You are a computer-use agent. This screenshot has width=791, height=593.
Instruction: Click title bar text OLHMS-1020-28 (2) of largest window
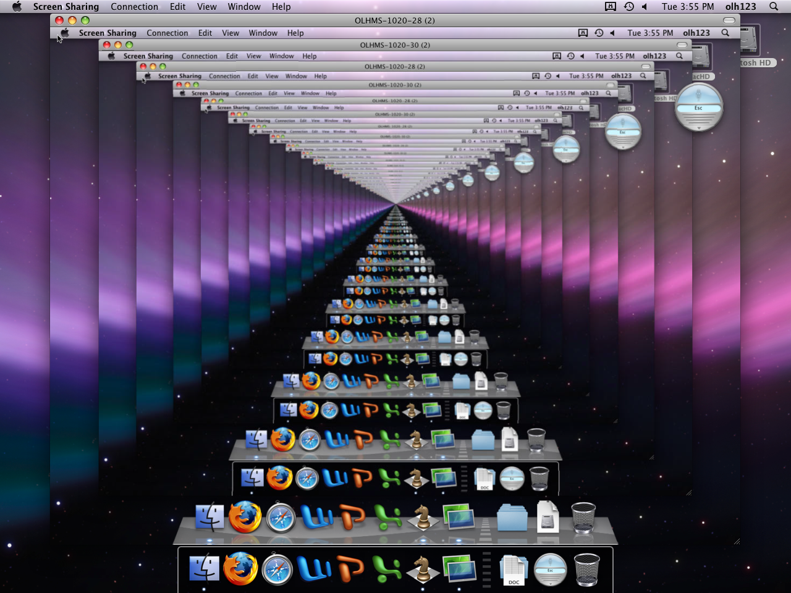pyautogui.click(x=395, y=20)
